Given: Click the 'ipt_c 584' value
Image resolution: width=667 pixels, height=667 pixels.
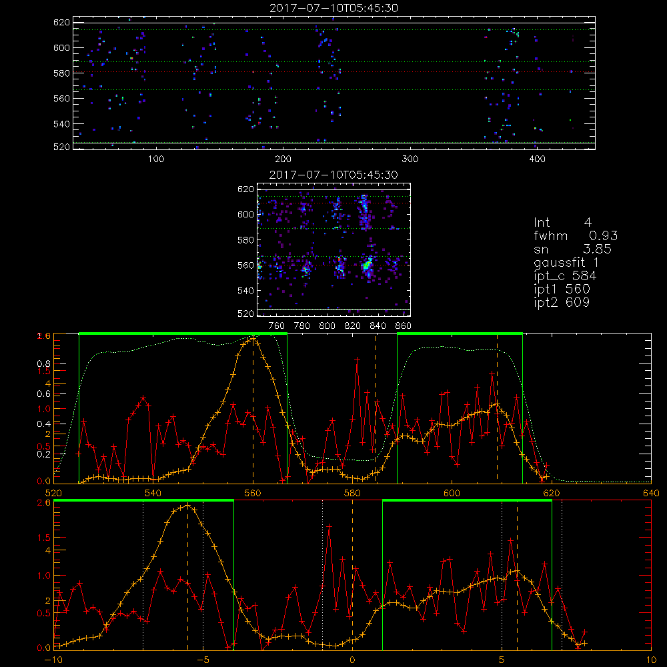Looking at the screenshot, I should click(565, 276).
